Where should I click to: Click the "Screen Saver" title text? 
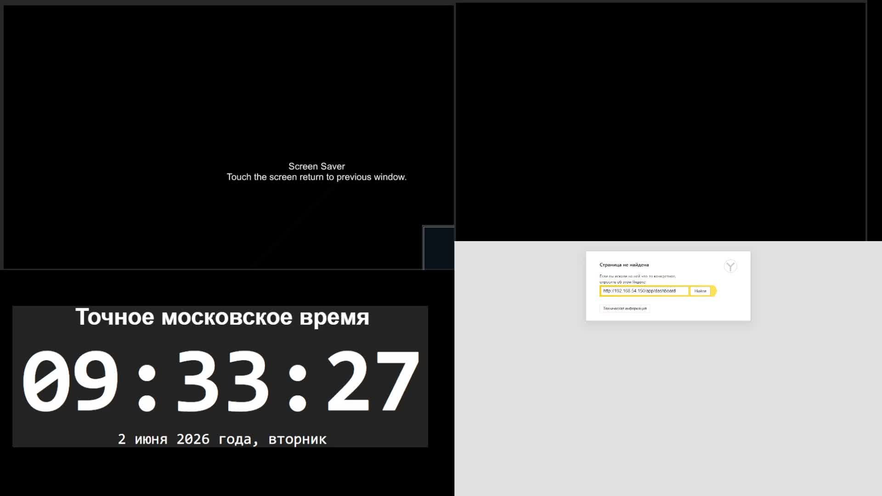(317, 166)
